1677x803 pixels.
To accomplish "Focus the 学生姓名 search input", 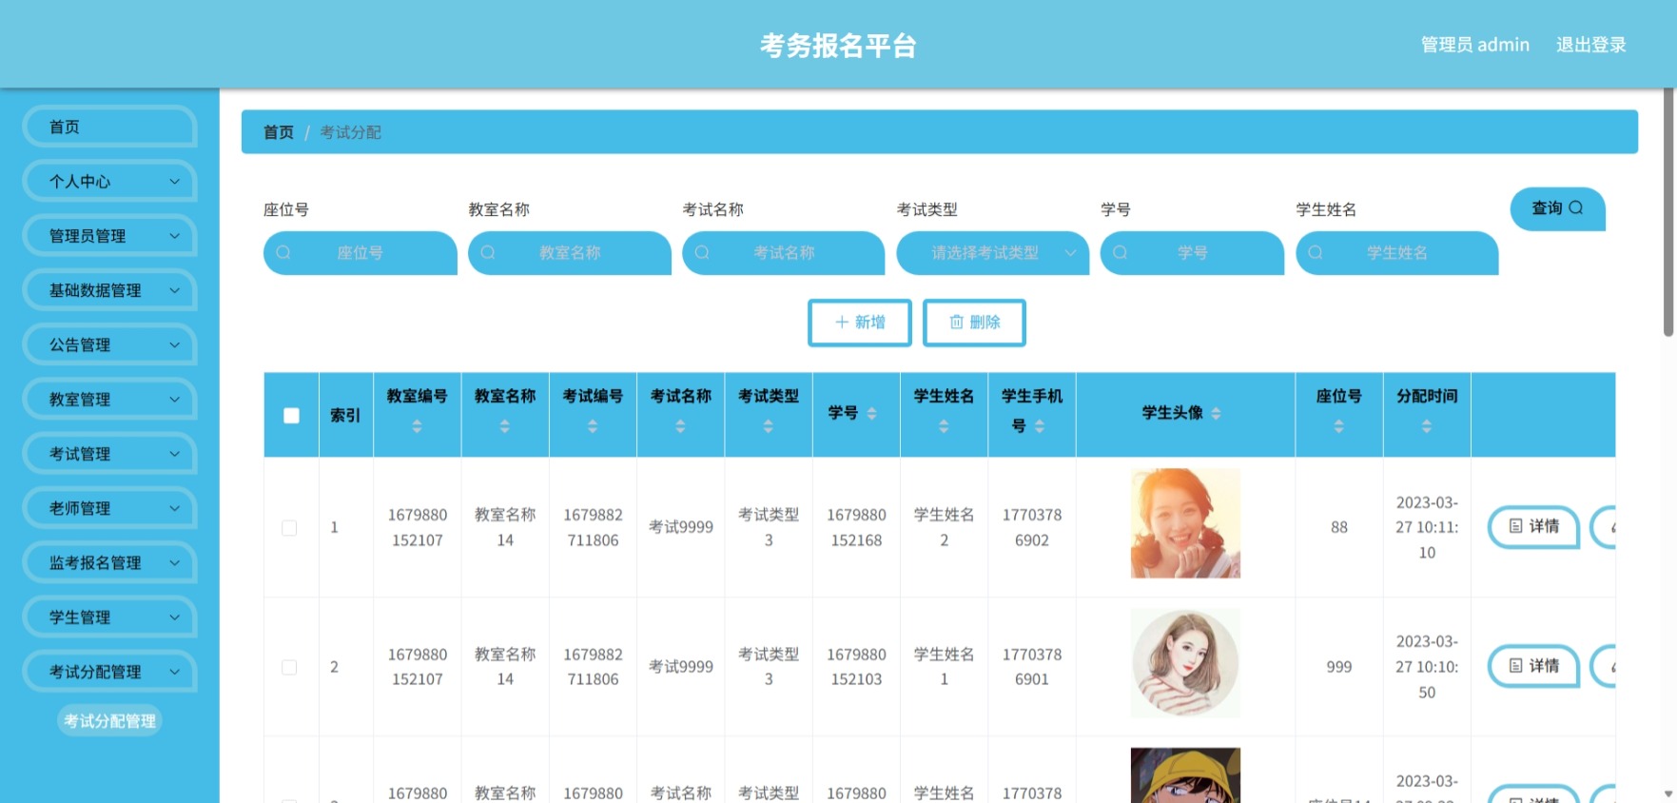I will 1396,253.
